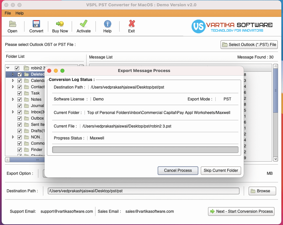Open the File menu
This screenshot has height=225, width=283.
click(8, 13)
